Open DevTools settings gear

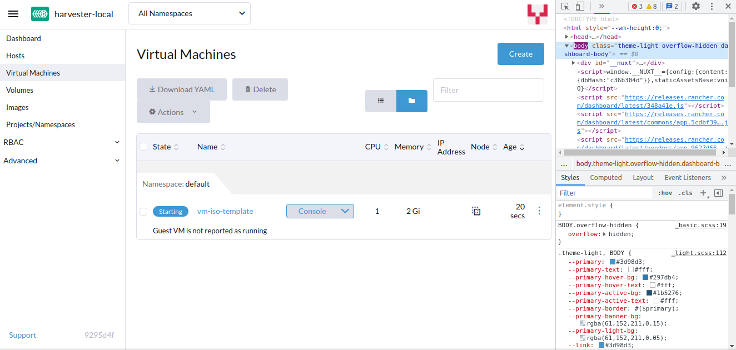[x=696, y=7]
